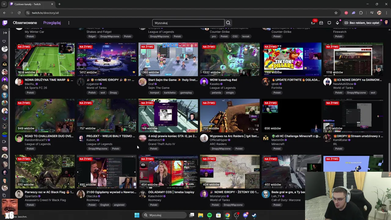Click the green frog avatar in sidebar
The height and width of the screenshot is (220, 391).
click(5, 134)
